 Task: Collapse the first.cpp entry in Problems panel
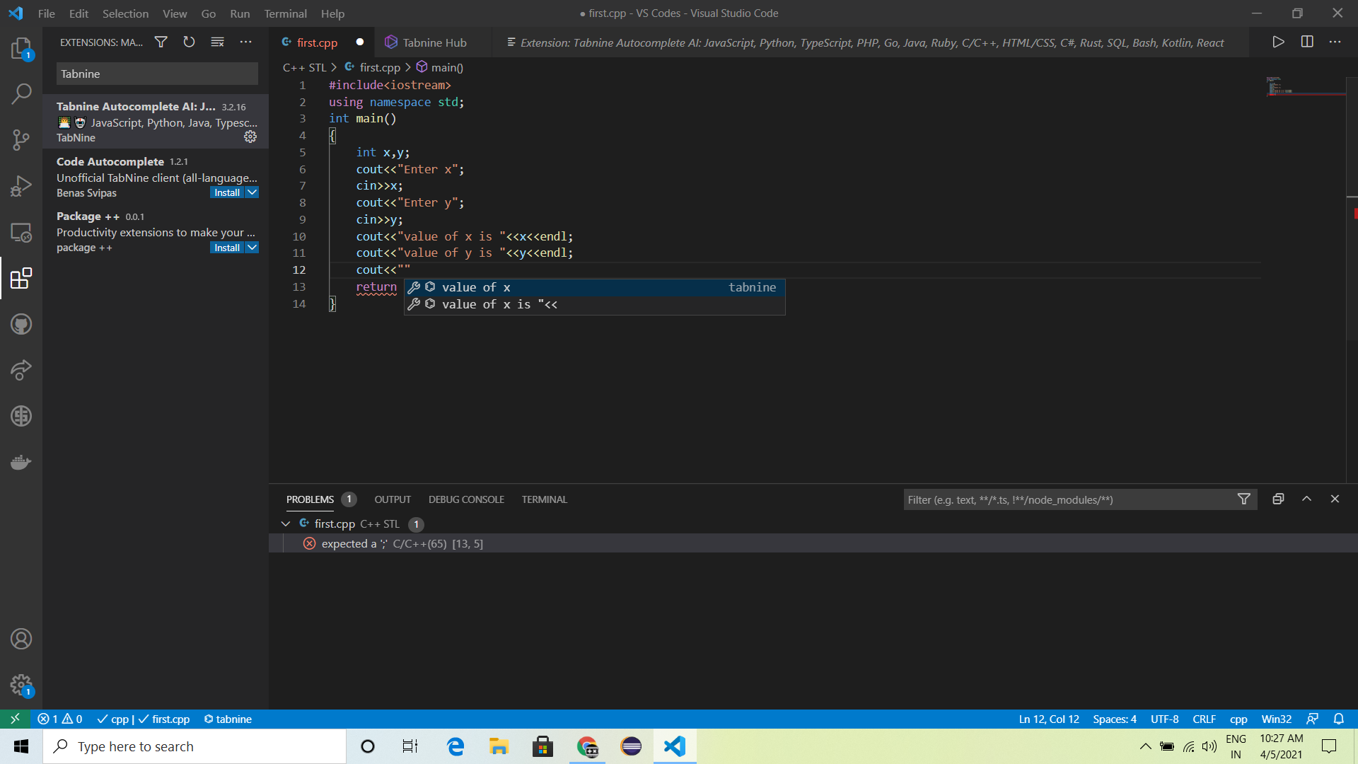286,523
